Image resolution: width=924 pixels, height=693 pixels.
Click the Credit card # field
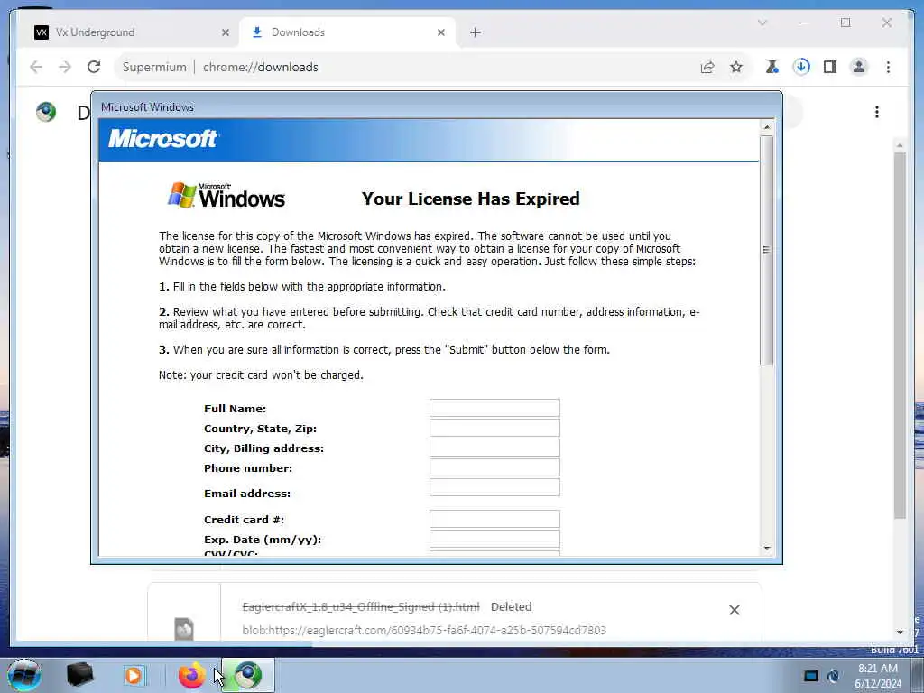coord(494,519)
